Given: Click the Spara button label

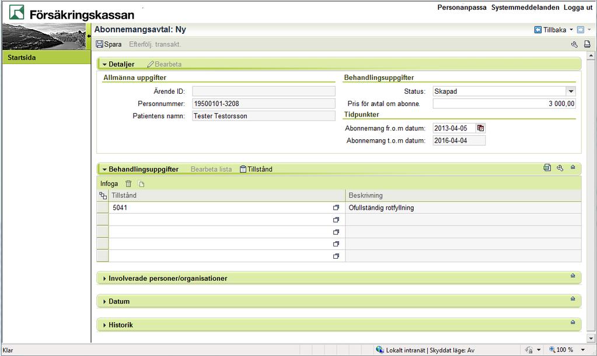Looking at the screenshot, I should (x=113, y=44).
